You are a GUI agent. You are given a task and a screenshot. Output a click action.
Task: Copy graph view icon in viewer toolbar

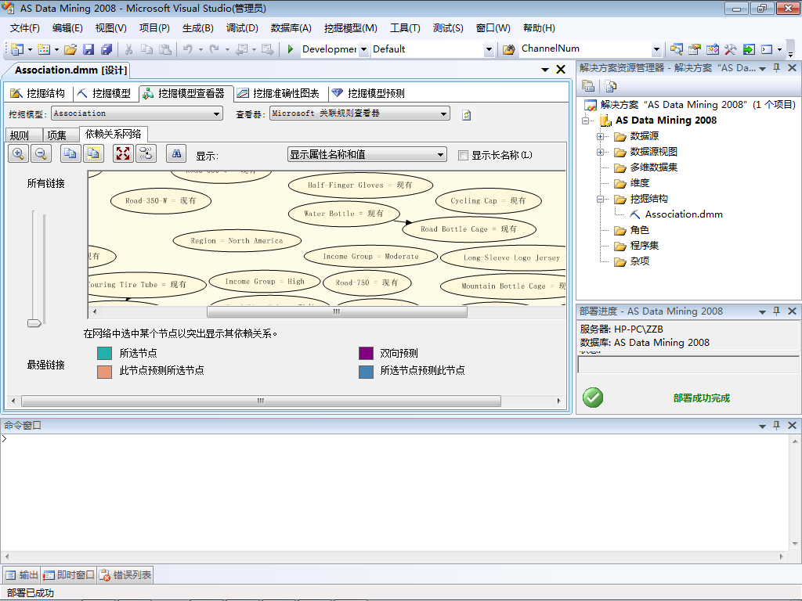point(70,154)
